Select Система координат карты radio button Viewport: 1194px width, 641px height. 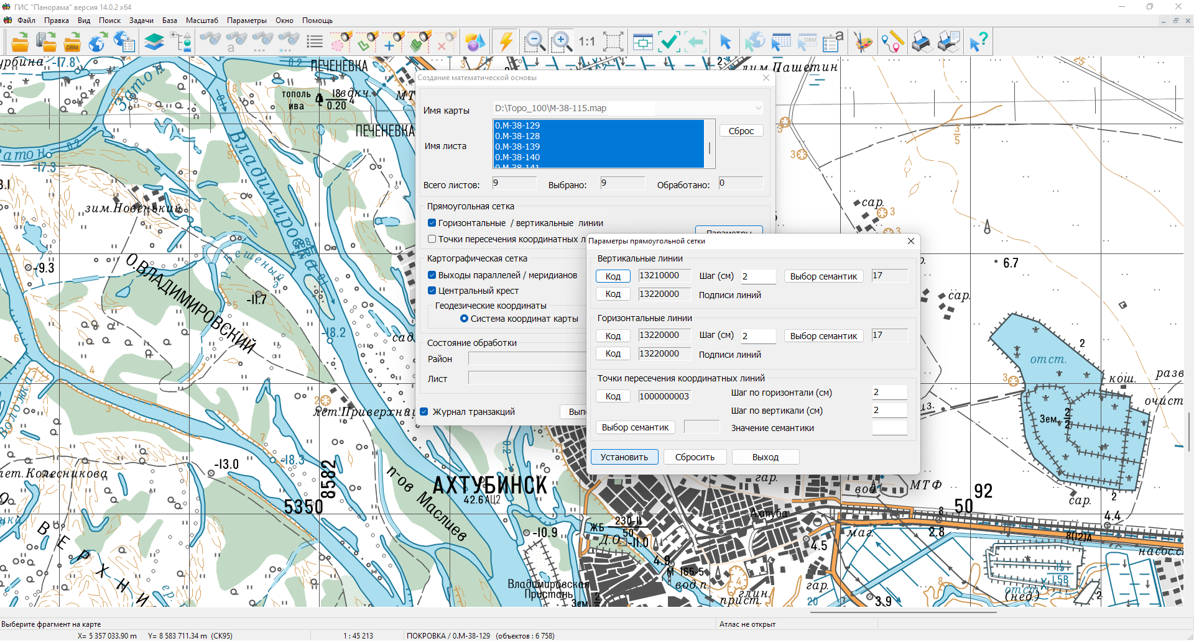pos(464,319)
